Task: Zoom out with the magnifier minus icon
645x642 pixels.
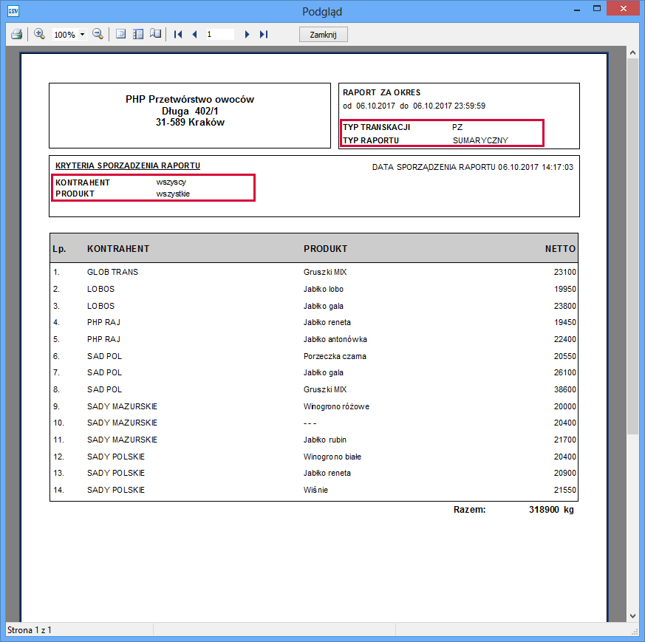Action: tap(98, 34)
